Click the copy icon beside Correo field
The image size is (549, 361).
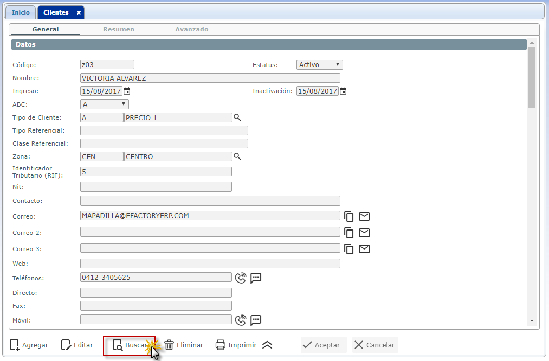pos(350,216)
